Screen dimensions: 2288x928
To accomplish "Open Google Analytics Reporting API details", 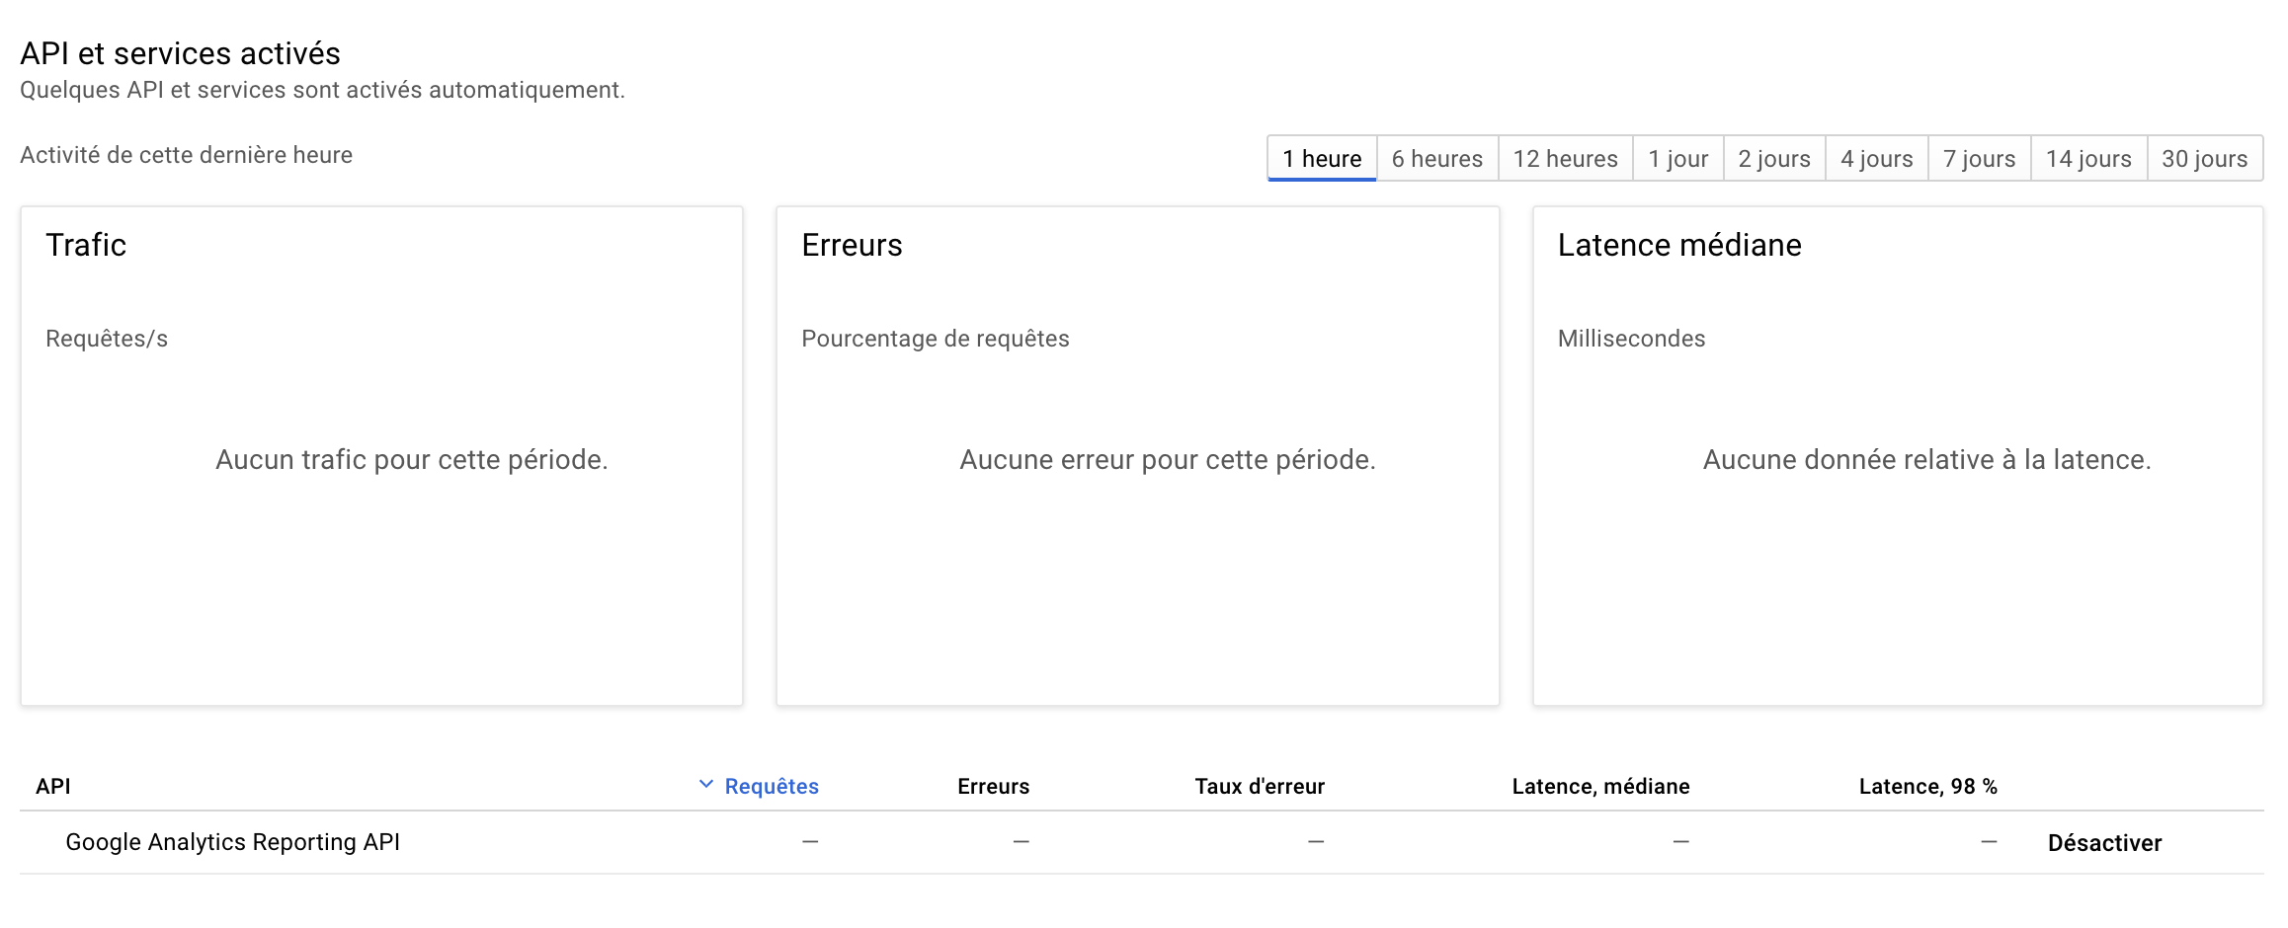I will coord(232,842).
